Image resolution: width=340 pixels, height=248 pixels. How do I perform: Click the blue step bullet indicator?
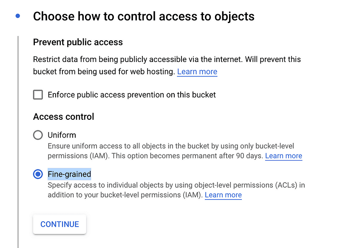pyautogui.click(x=18, y=16)
